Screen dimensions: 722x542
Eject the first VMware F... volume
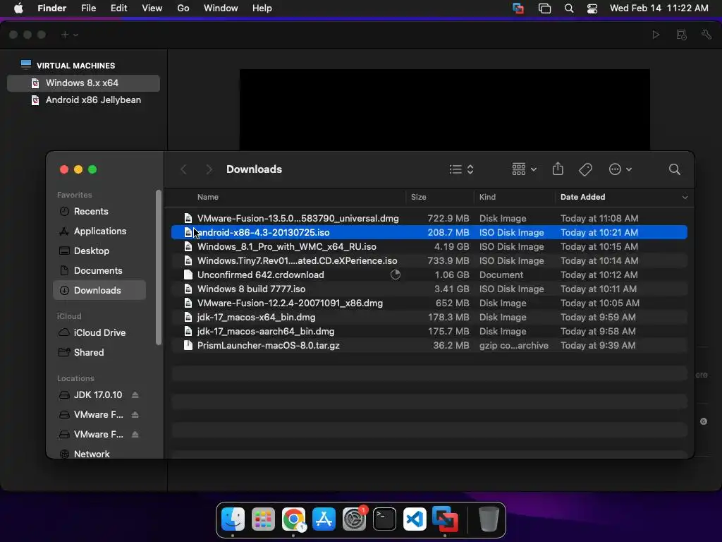pyautogui.click(x=135, y=415)
